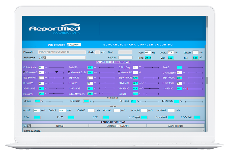Enable the Volume AE checkbox
Screen dimensions: 227x152
[24, 72]
